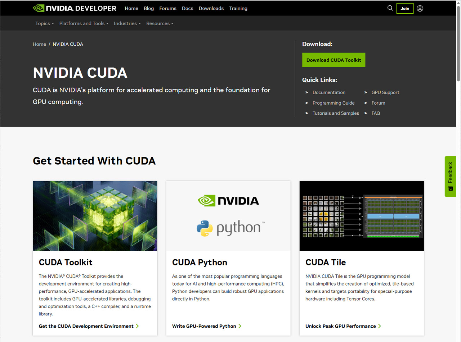
Task: Open the GPU Support quick link
Action: pyautogui.click(x=385, y=92)
